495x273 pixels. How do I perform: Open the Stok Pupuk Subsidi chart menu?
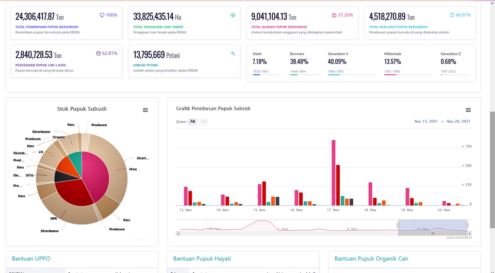click(145, 110)
